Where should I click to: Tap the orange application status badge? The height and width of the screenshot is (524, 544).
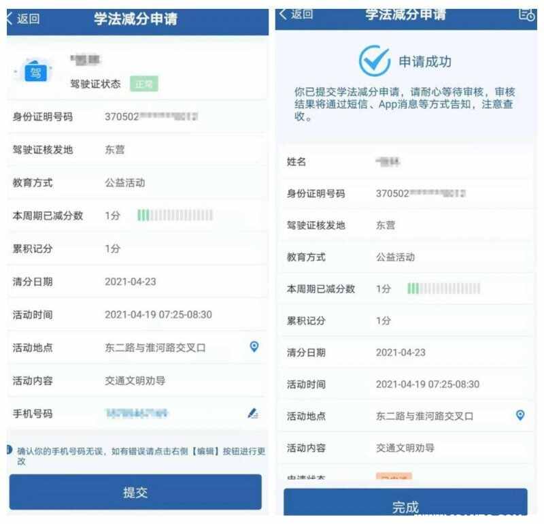coord(394,476)
